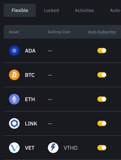Open the Activities tab
Viewport: 121px width, 160px height.
coord(84,10)
